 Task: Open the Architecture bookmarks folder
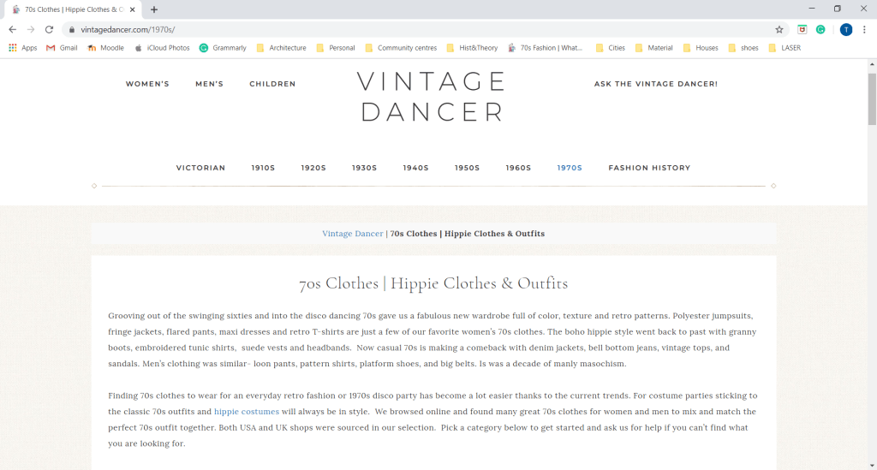click(x=281, y=48)
